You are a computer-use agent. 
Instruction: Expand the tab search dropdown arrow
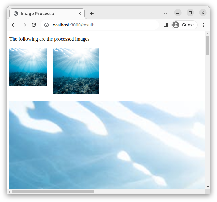pos(165,14)
